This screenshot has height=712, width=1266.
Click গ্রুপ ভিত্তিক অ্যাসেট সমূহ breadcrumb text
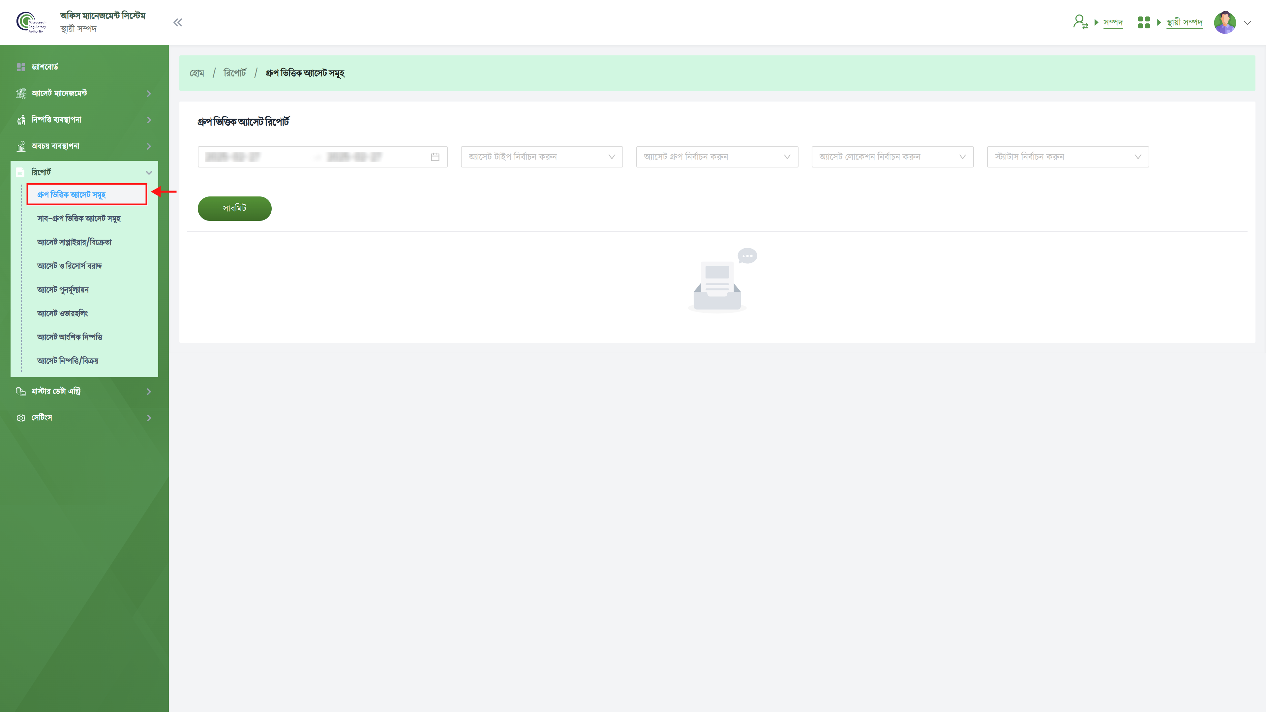point(305,73)
